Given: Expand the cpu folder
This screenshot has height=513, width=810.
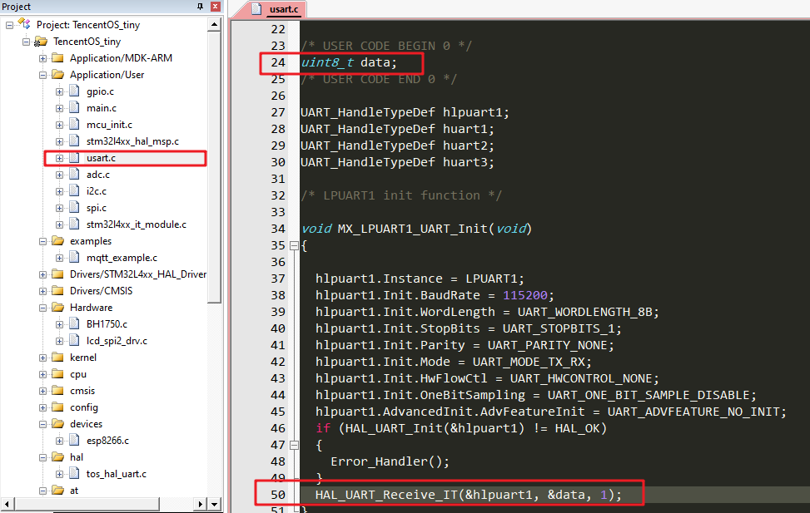Looking at the screenshot, I should [x=43, y=374].
